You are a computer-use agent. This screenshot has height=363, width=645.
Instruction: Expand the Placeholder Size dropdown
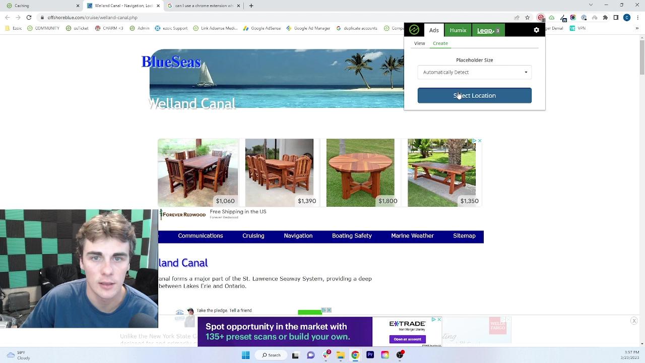474,72
